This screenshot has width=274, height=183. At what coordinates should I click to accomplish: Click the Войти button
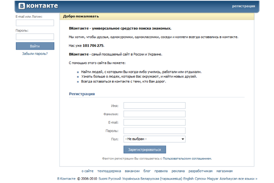pos(35,46)
